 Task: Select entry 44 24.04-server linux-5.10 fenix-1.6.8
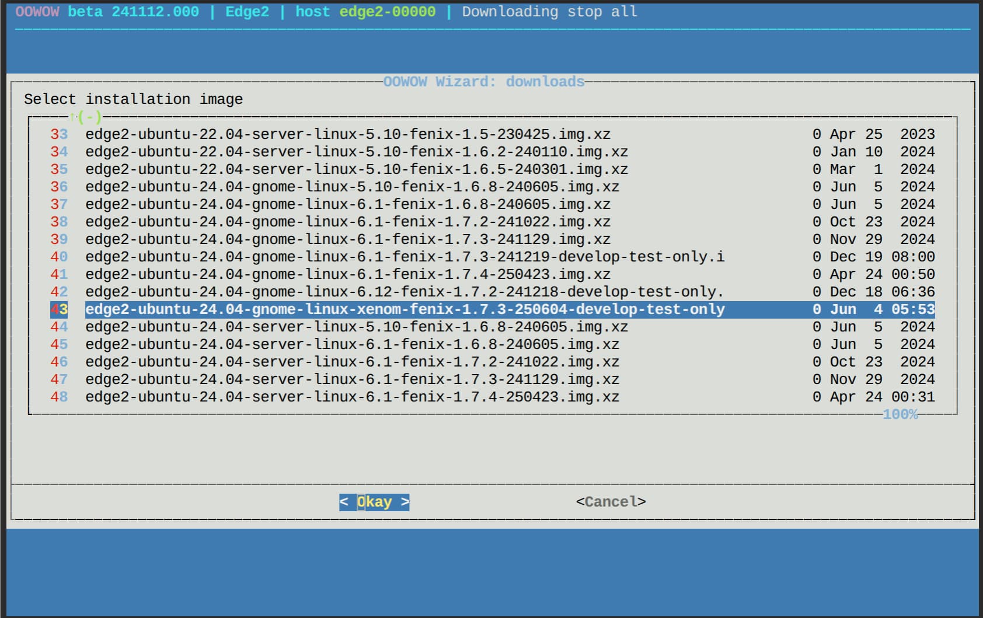point(493,327)
